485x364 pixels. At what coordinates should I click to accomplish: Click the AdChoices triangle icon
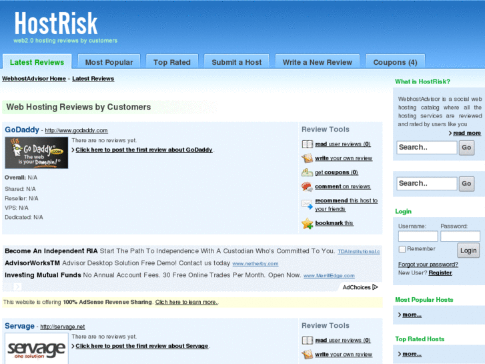coord(375,287)
